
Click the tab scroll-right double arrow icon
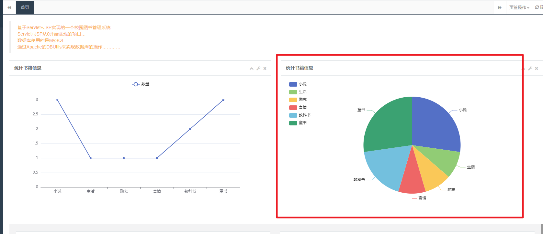point(500,7)
